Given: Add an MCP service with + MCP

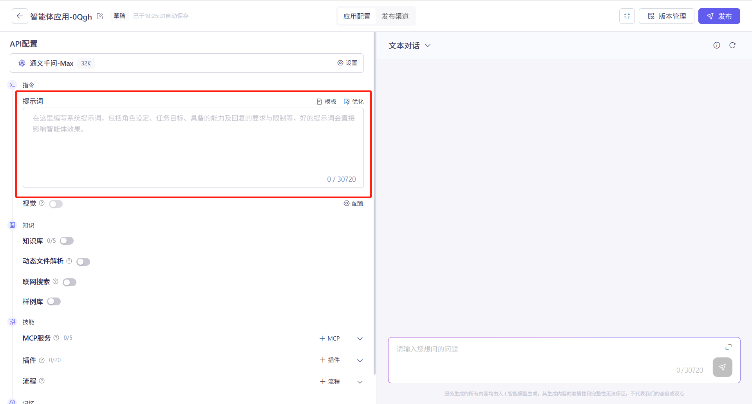Looking at the screenshot, I should coord(330,339).
